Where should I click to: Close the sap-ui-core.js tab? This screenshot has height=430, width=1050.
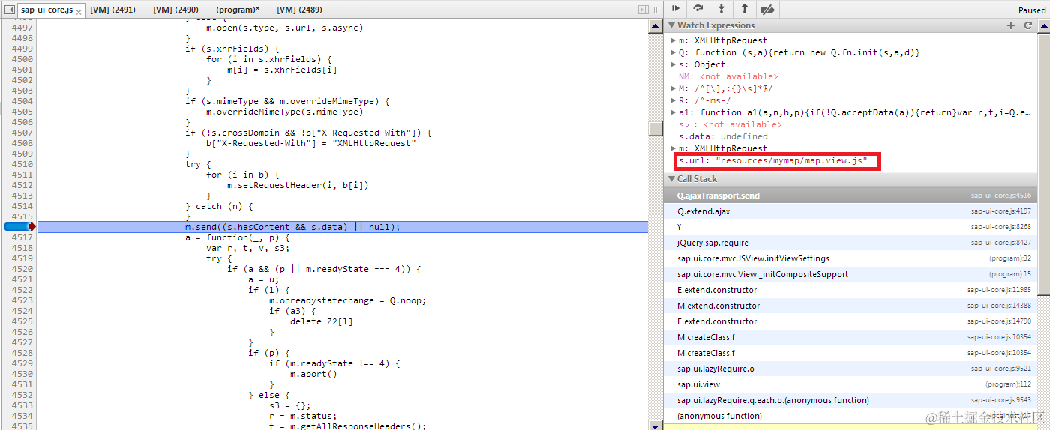point(79,11)
